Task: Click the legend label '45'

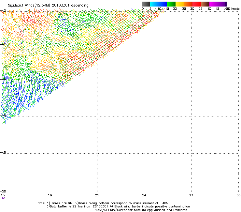Action: click(217, 9)
